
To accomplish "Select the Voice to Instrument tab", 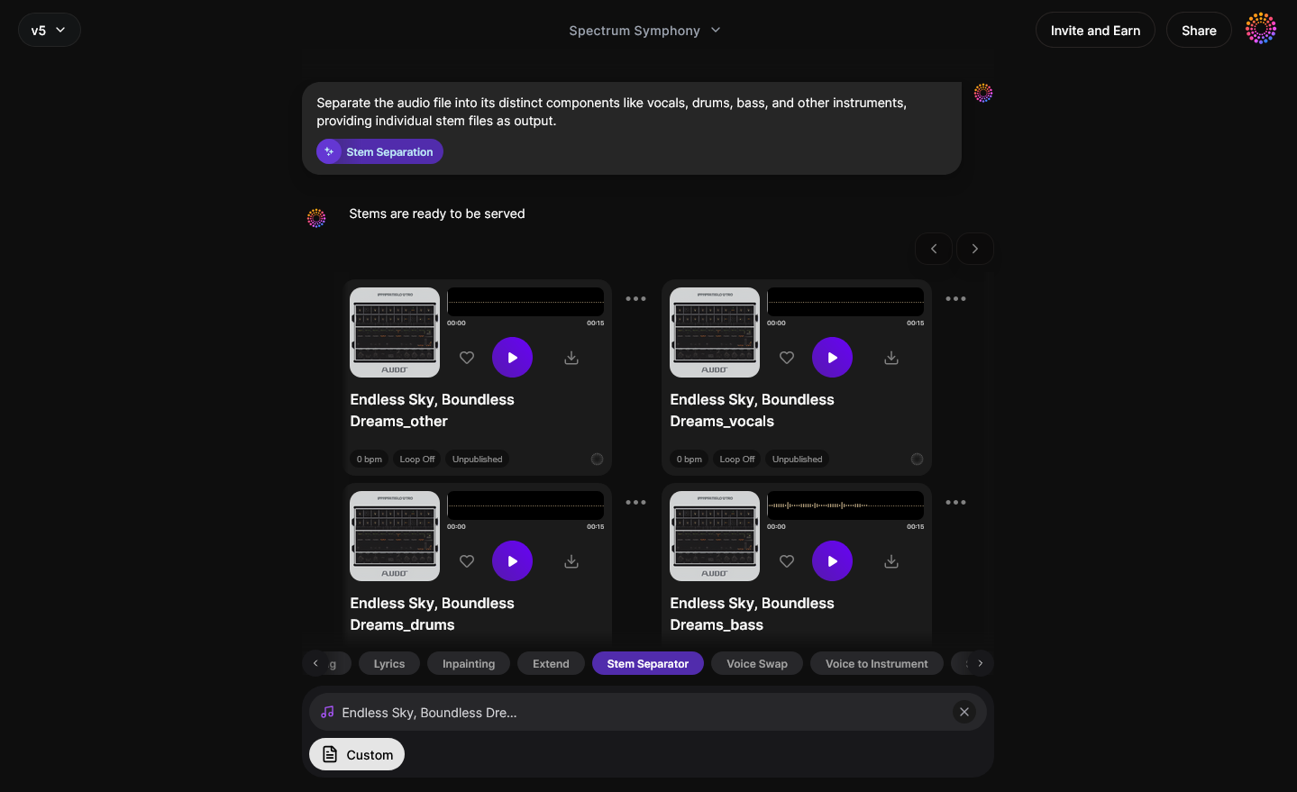I will pyautogui.click(x=877, y=663).
